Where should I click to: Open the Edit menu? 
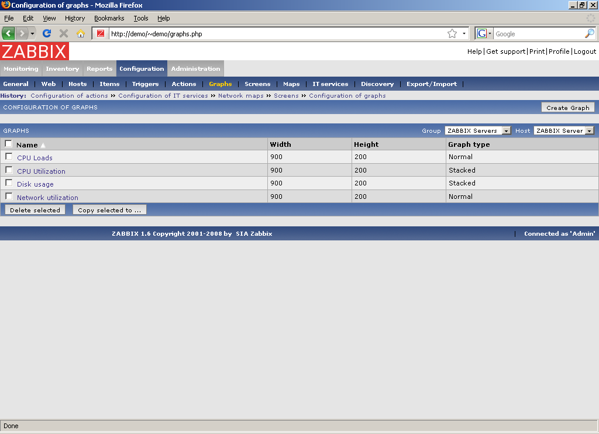[x=28, y=18]
